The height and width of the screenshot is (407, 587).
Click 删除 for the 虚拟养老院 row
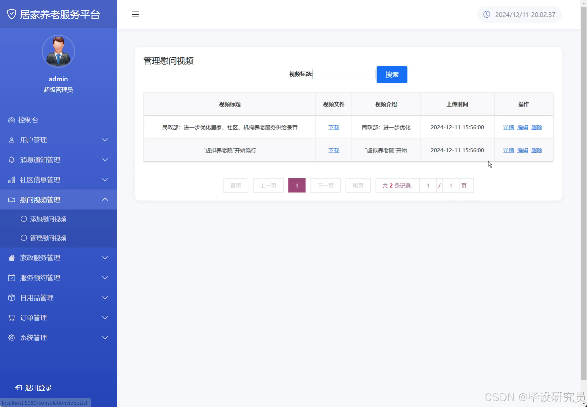[x=537, y=150]
